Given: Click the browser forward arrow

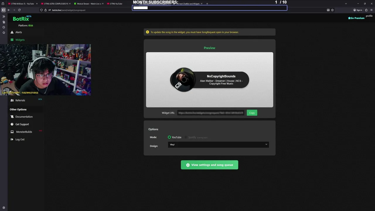Looking at the screenshot, I should [14, 10].
